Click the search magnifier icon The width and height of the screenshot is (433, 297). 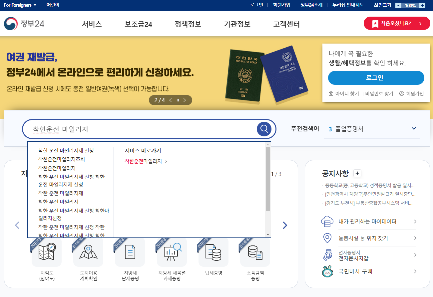(x=263, y=129)
